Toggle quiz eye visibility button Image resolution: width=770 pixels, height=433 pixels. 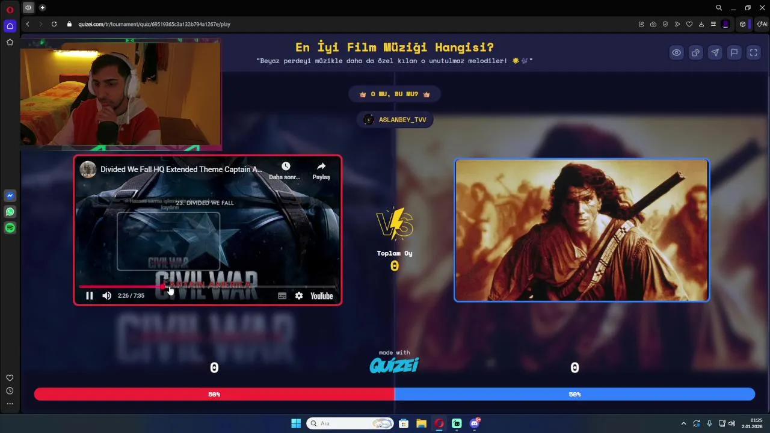point(677,52)
